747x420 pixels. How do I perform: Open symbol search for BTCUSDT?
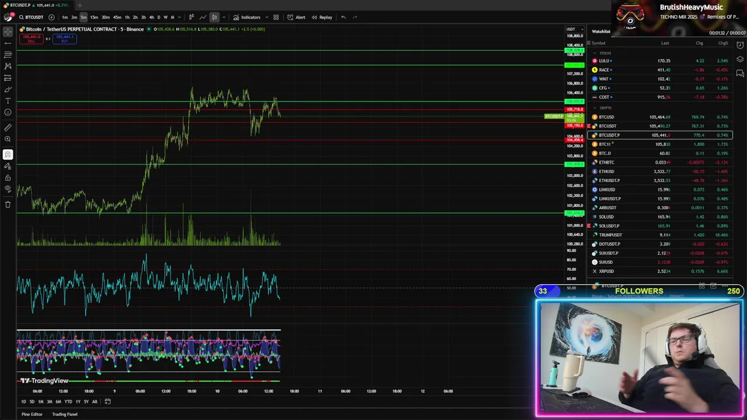click(32, 17)
